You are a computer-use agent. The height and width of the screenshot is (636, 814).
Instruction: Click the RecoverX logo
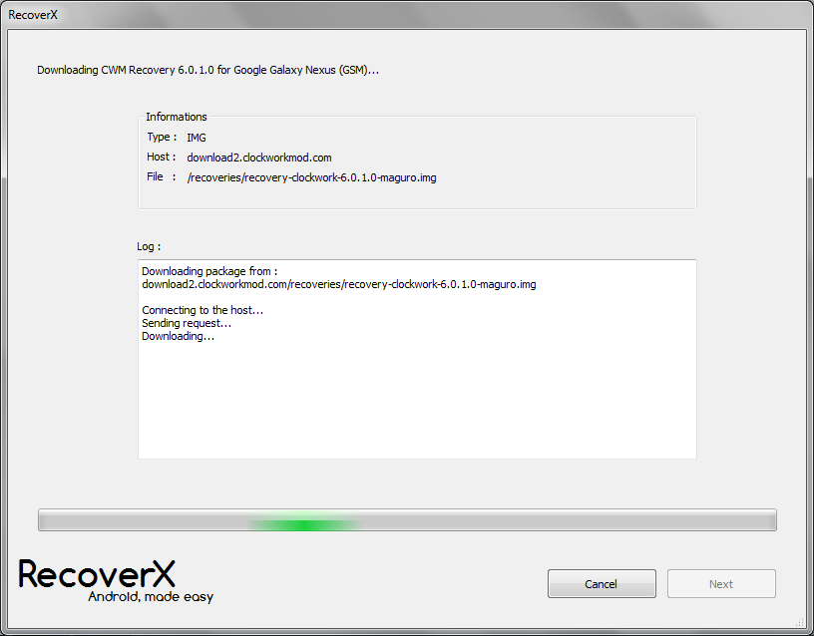click(x=97, y=574)
